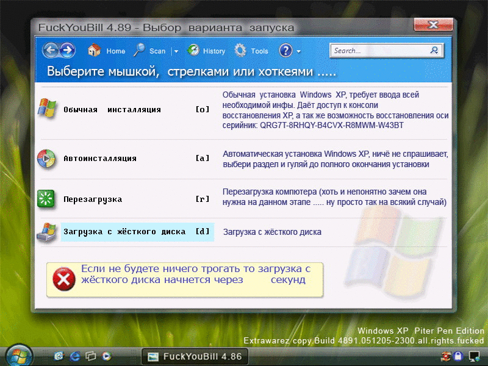Click description text 'Автоматическая установка Windows XP'
Image resolution: width=488 pixels, height=366 pixels.
pos(296,154)
